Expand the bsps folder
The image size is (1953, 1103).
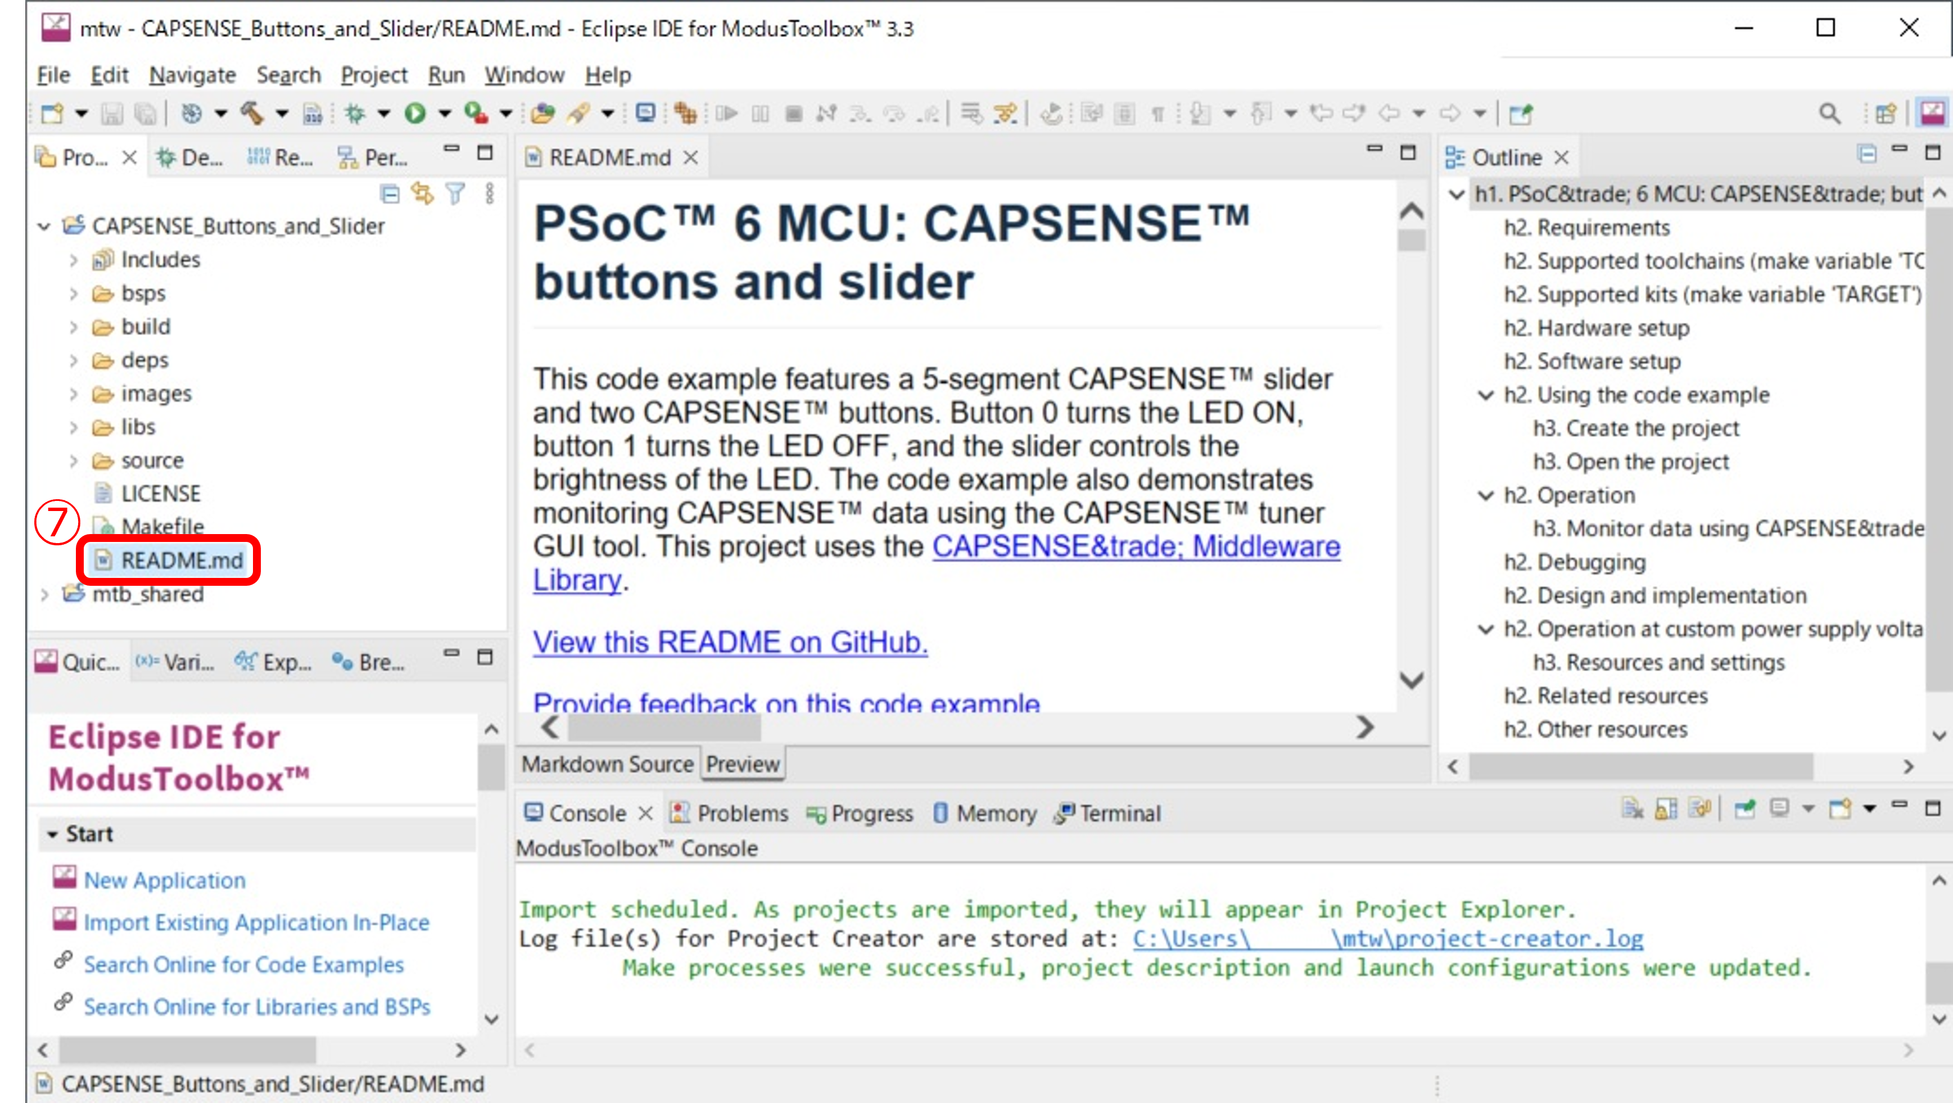point(74,293)
